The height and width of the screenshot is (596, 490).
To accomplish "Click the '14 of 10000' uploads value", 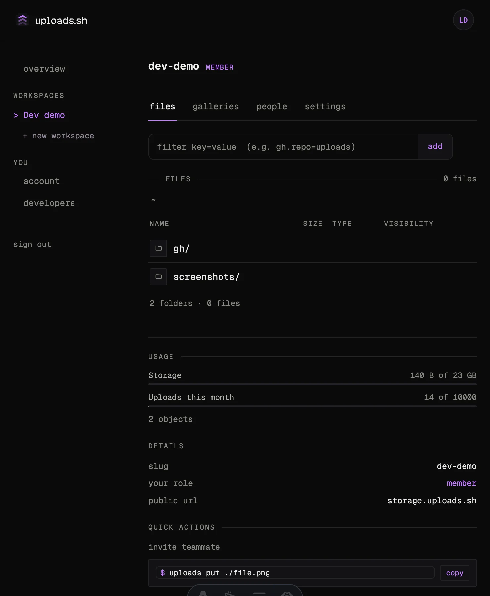I will 450,397.
